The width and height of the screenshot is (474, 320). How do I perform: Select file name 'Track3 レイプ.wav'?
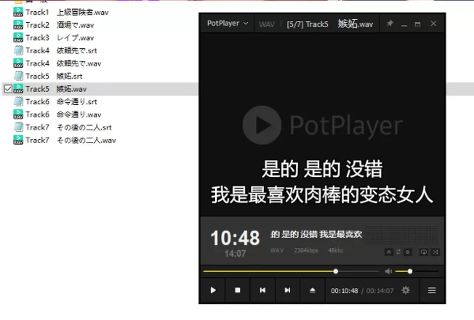click(x=60, y=38)
